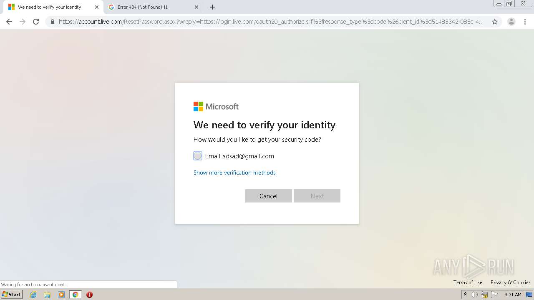Launch Internet Explorer from taskbar
The image size is (534, 300).
pos(33,295)
